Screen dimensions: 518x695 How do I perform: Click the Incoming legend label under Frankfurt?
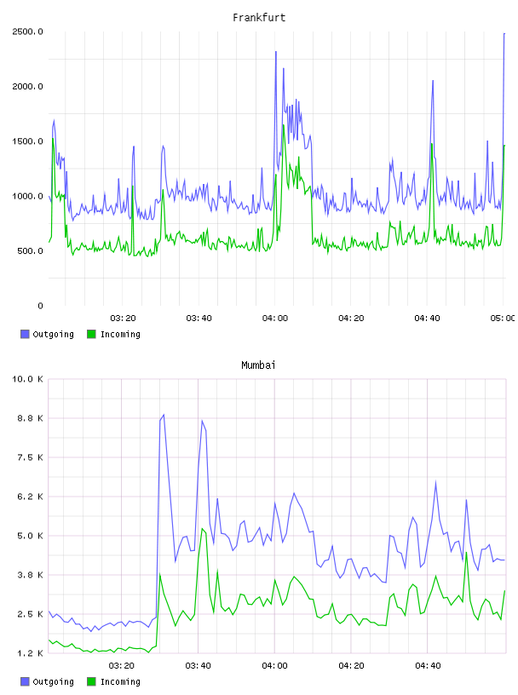[120, 335]
